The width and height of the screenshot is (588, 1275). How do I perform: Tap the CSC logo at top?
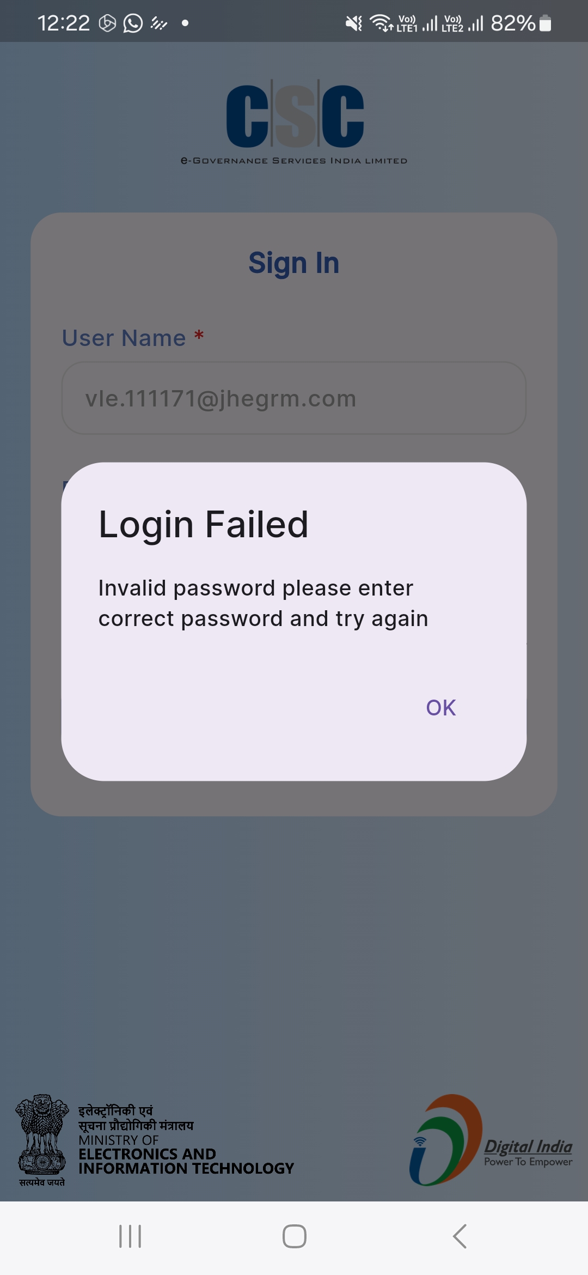tap(295, 116)
